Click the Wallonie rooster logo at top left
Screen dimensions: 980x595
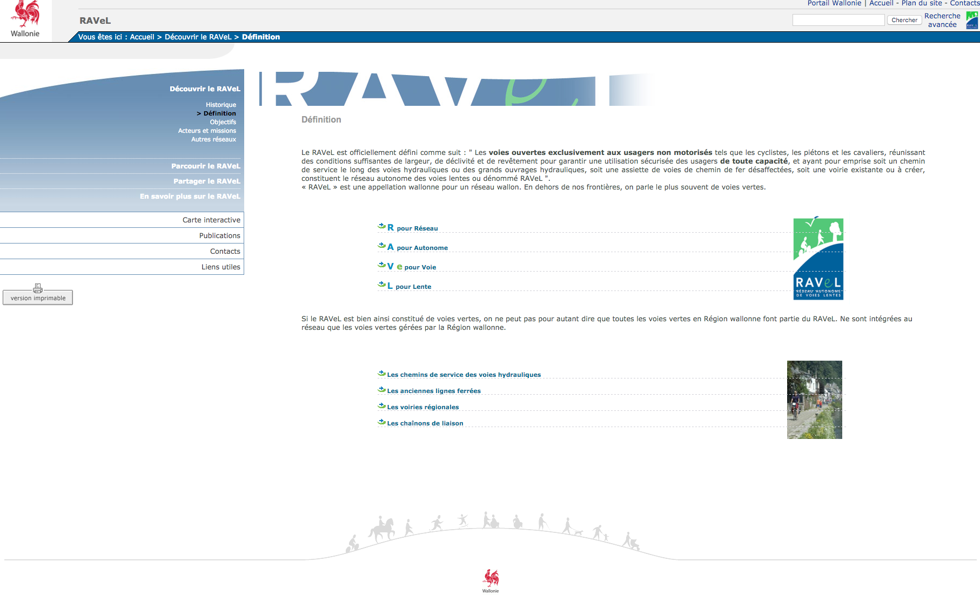25,19
